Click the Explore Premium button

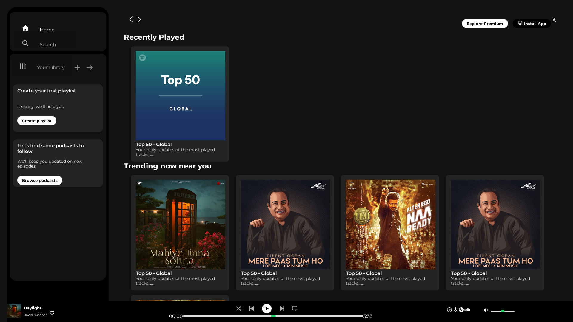pos(485,24)
